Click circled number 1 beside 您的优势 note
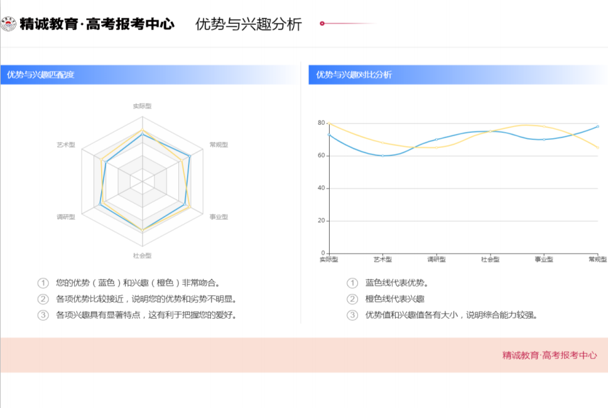 click(x=43, y=283)
